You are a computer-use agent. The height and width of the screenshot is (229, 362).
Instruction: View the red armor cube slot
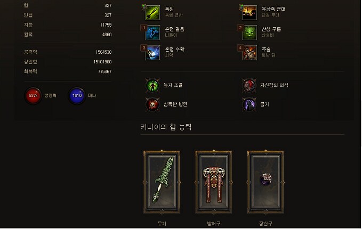(214, 182)
